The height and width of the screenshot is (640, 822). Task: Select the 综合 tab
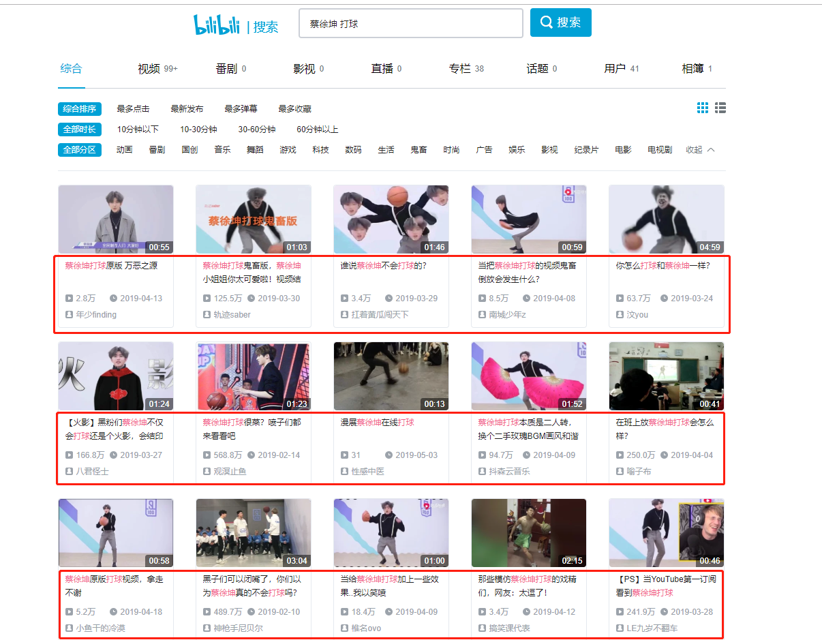pyautogui.click(x=71, y=68)
